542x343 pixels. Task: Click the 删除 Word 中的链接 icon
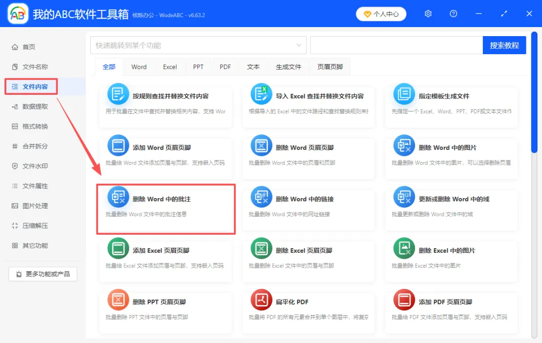261,197
